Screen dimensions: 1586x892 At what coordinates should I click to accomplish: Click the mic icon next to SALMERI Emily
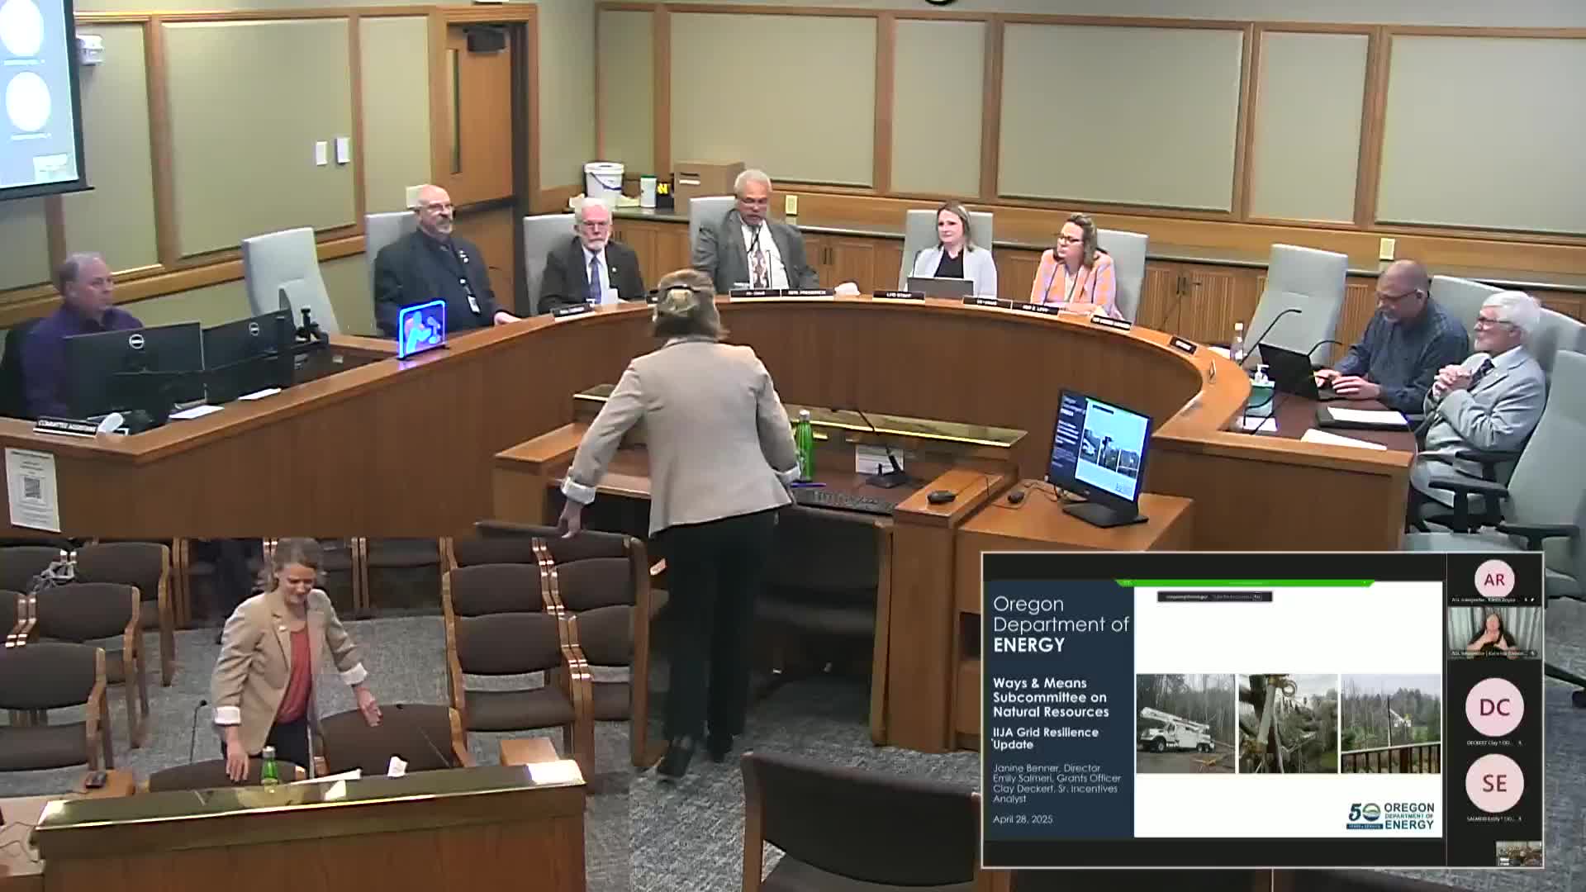tap(1521, 819)
